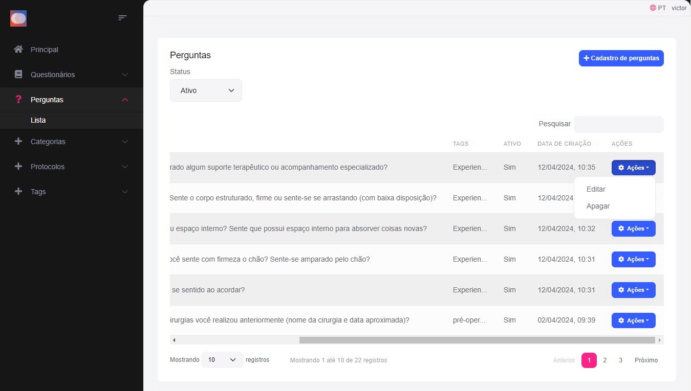691x391 pixels.
Task: Collapse the Perguntas menu chevron
Action: coord(125,100)
